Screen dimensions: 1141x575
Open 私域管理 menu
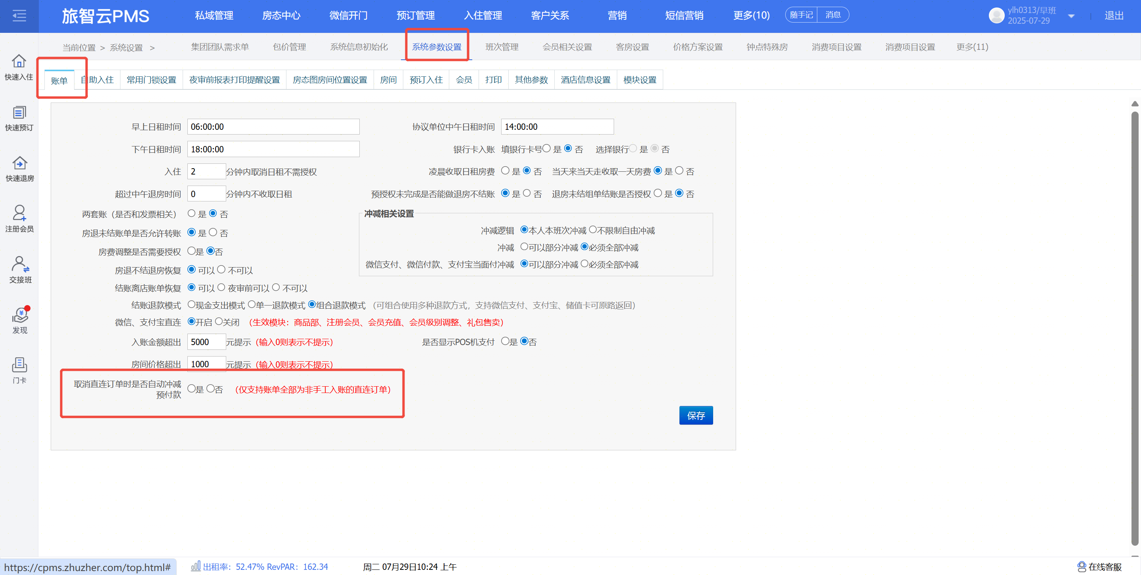coord(214,15)
